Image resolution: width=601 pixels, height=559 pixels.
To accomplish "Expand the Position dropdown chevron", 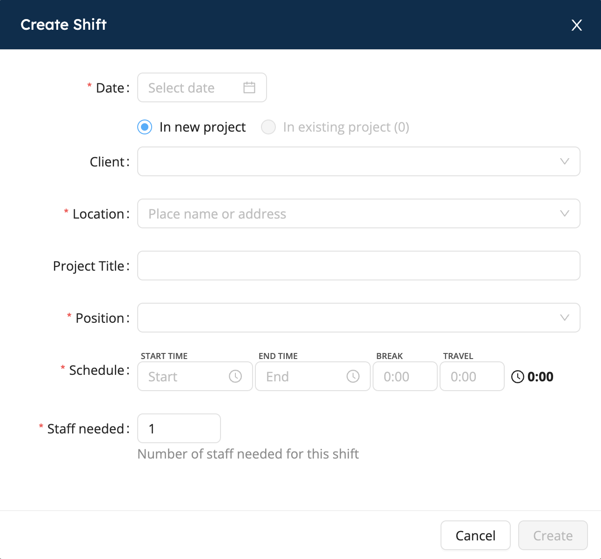I will [565, 318].
